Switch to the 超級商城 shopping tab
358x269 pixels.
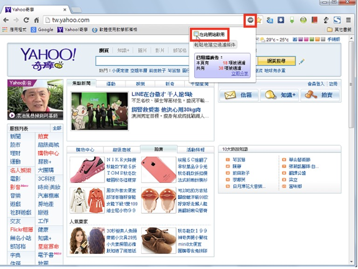[x=122, y=150]
